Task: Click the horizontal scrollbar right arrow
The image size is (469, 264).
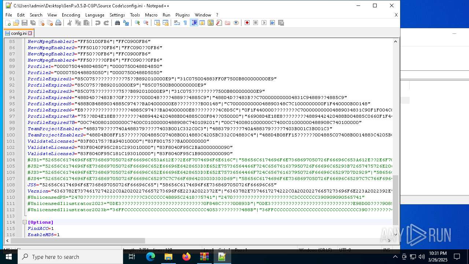Action: (389, 241)
